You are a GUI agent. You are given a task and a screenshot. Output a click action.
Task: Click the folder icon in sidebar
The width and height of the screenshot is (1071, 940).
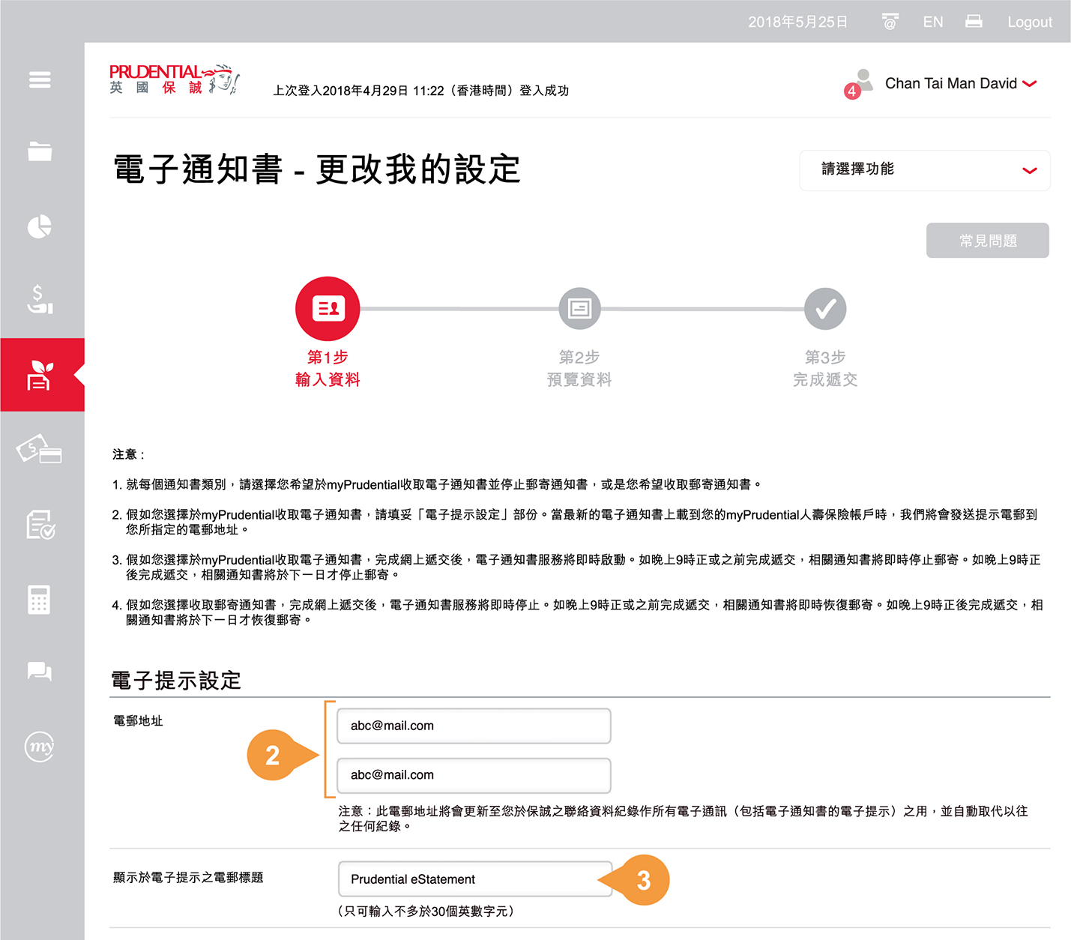[x=40, y=151]
